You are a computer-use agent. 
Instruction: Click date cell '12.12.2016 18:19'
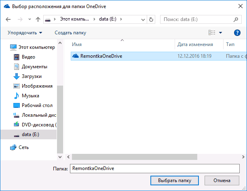pyautogui.click(x=194, y=56)
